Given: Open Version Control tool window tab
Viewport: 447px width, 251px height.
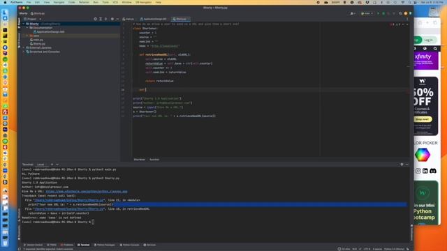Looking at the screenshot, I should 34,245.
